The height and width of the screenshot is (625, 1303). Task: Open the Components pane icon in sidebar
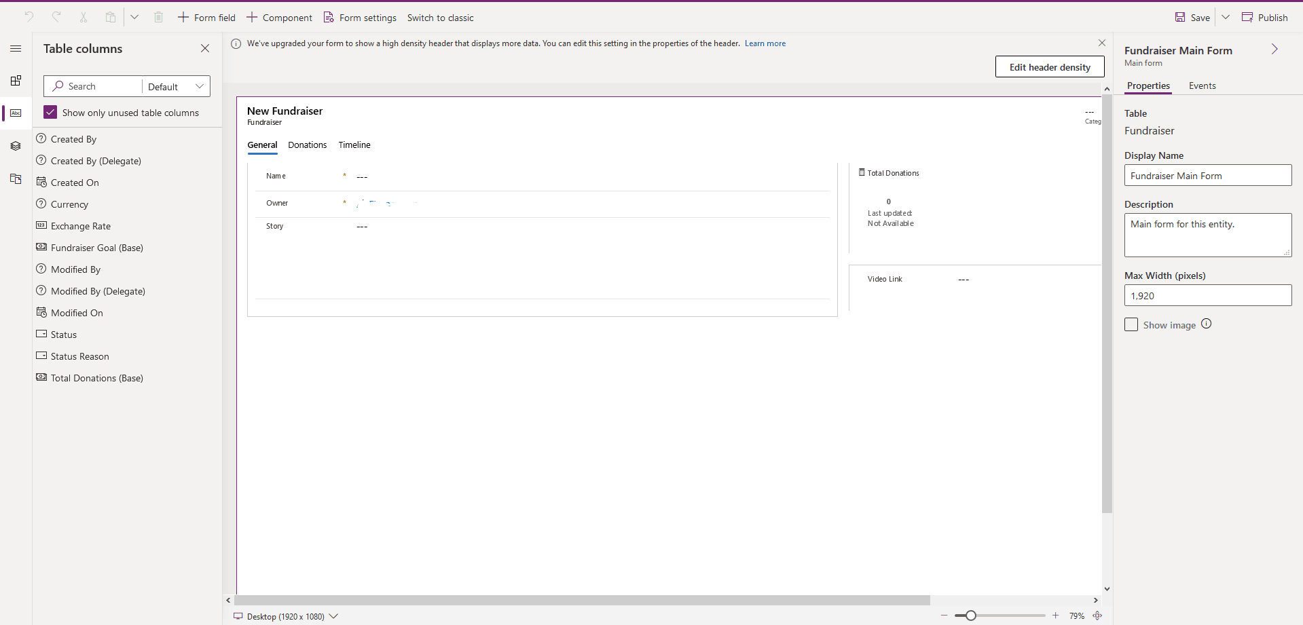point(16,81)
